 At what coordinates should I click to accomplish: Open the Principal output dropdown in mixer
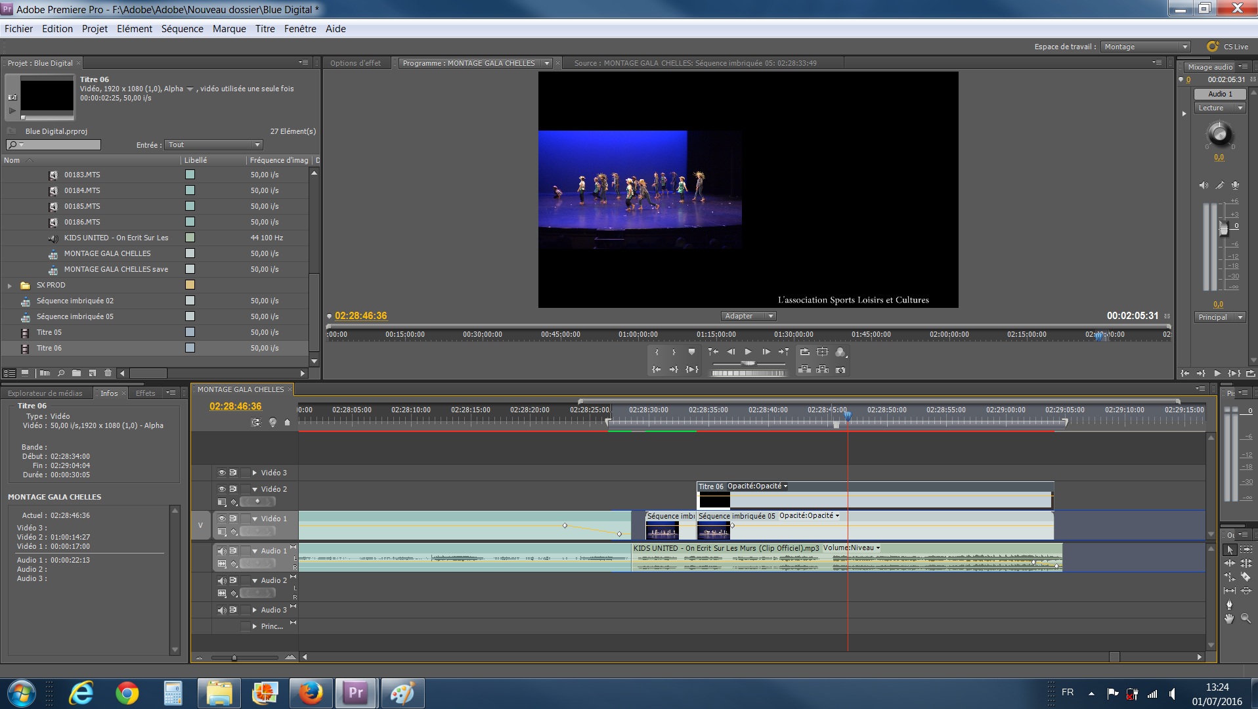(1220, 317)
